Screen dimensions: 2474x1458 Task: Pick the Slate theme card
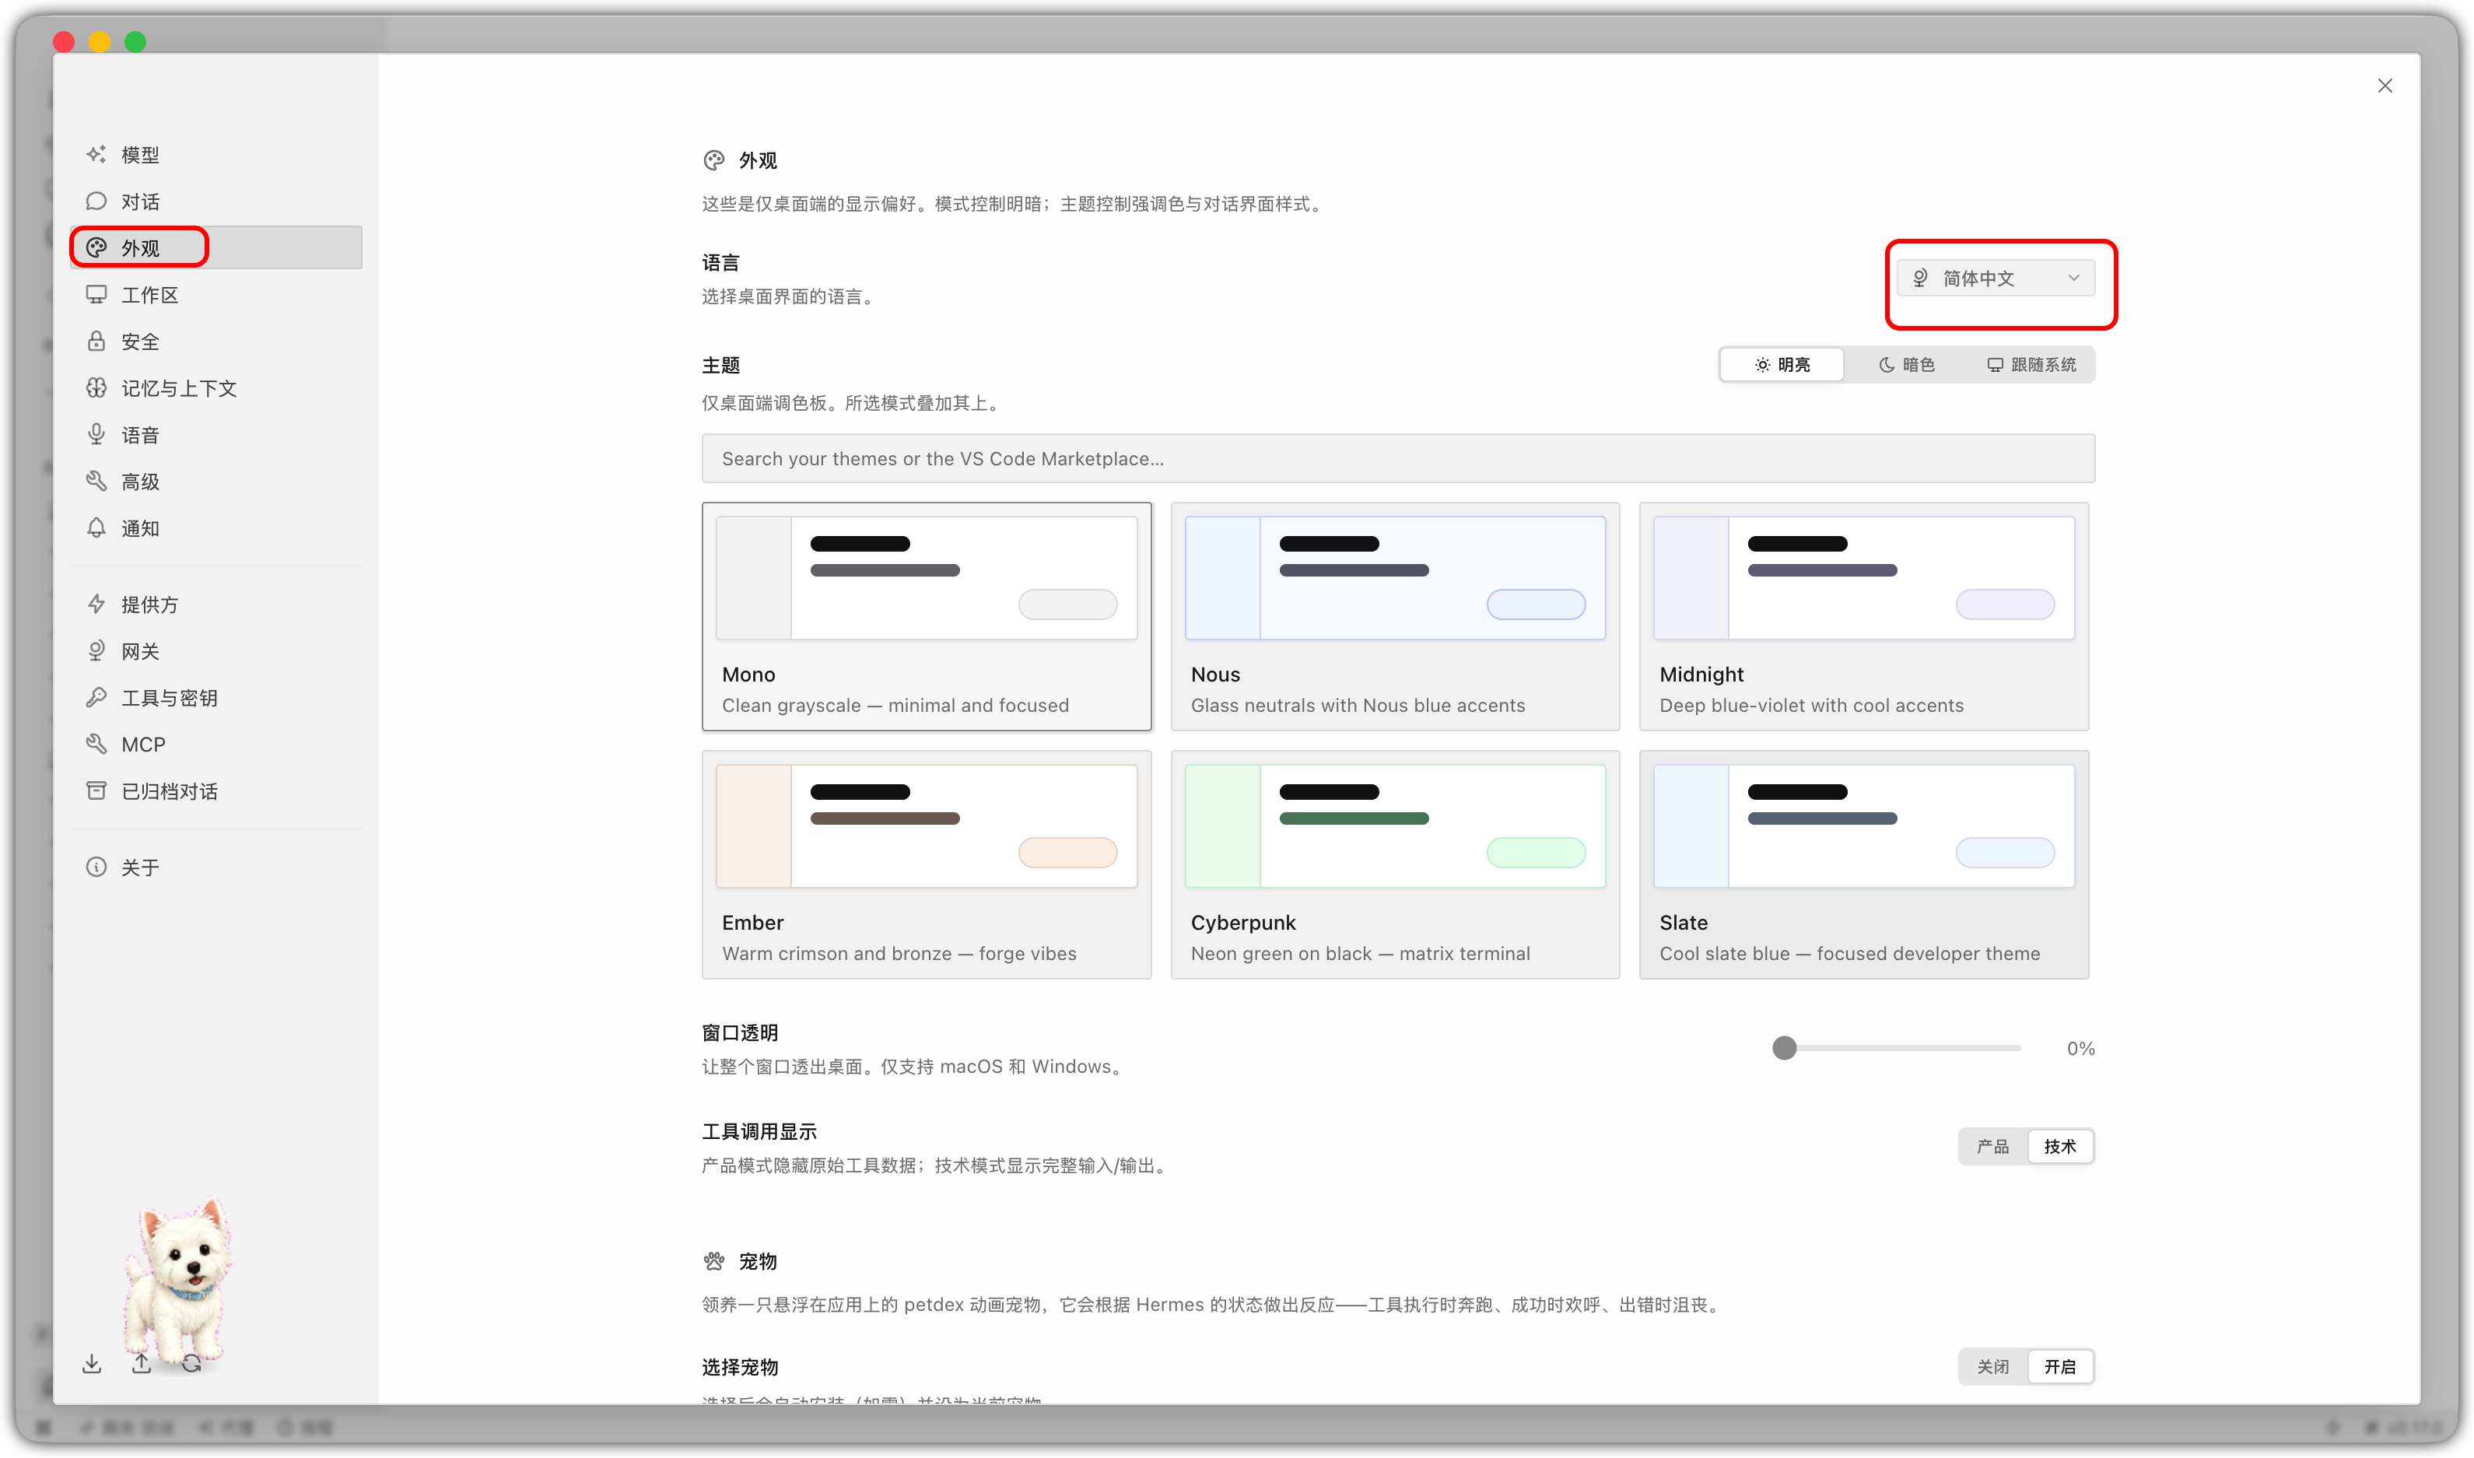pyautogui.click(x=1863, y=864)
